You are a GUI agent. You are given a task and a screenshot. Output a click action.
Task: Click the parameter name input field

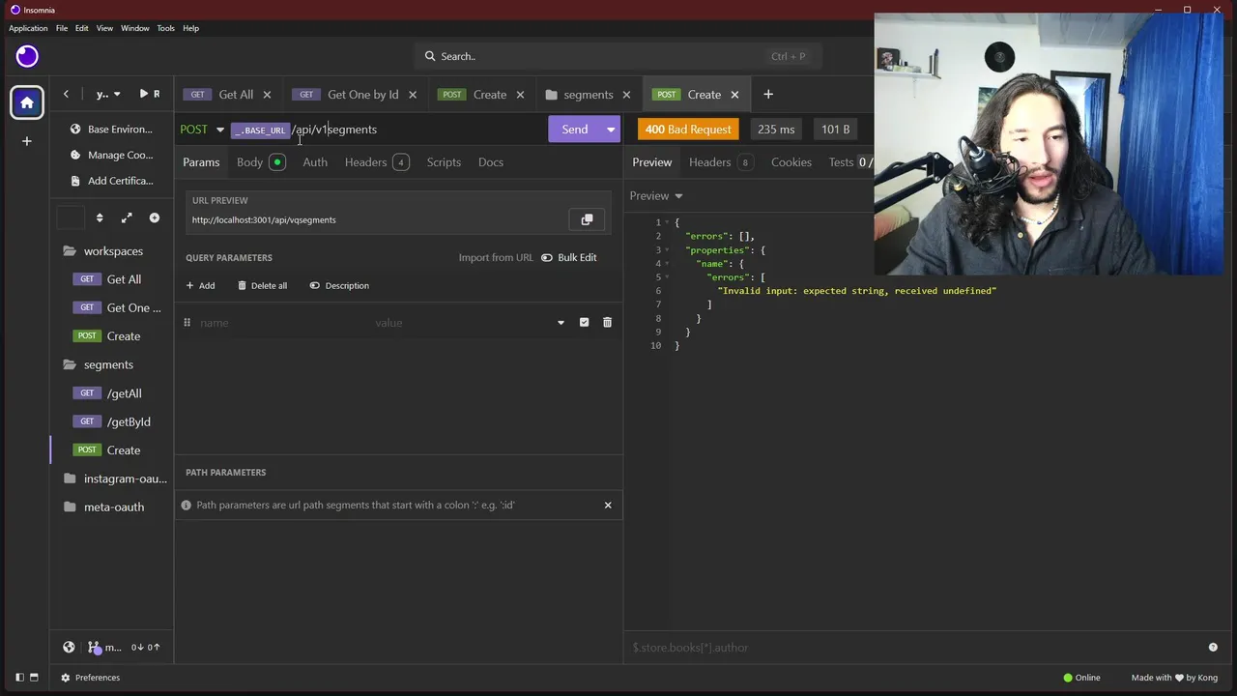coord(280,323)
